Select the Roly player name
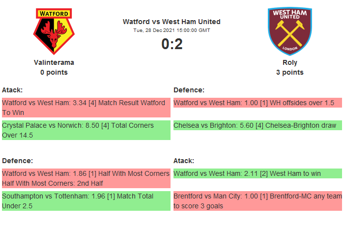Image resolution: width=344 pixels, height=226 pixels. click(289, 63)
